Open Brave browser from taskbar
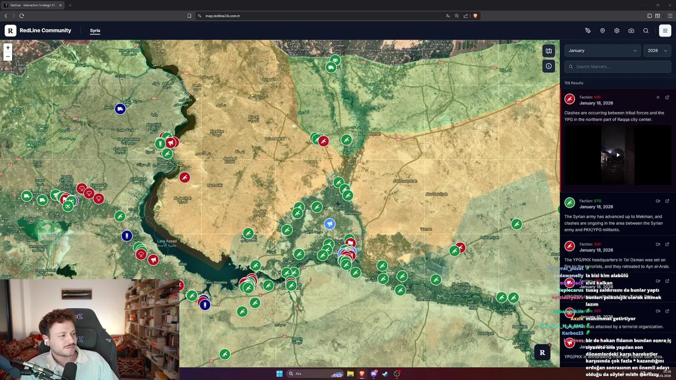Screen dimensions: 676x380 [x=362, y=374]
